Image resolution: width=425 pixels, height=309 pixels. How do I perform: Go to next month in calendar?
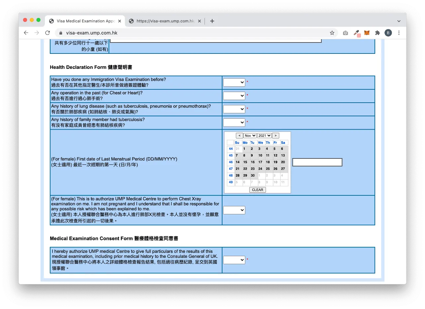276,136
